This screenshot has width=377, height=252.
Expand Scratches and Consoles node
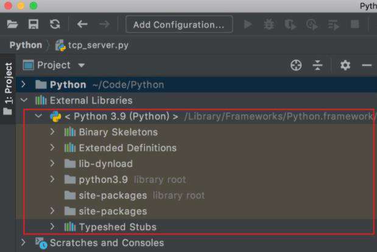pyautogui.click(x=23, y=242)
